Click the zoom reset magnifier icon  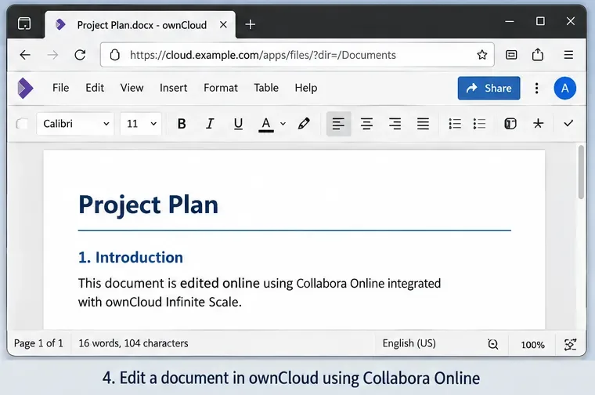pos(492,344)
